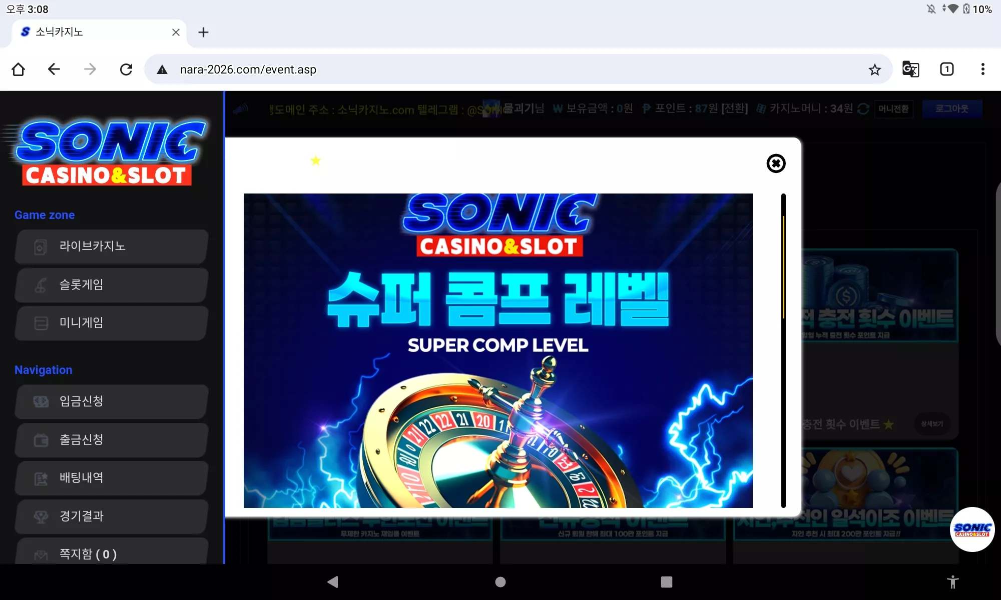The width and height of the screenshot is (1001, 600).
Task: Go back using the browser back arrow
Action: pos(54,69)
